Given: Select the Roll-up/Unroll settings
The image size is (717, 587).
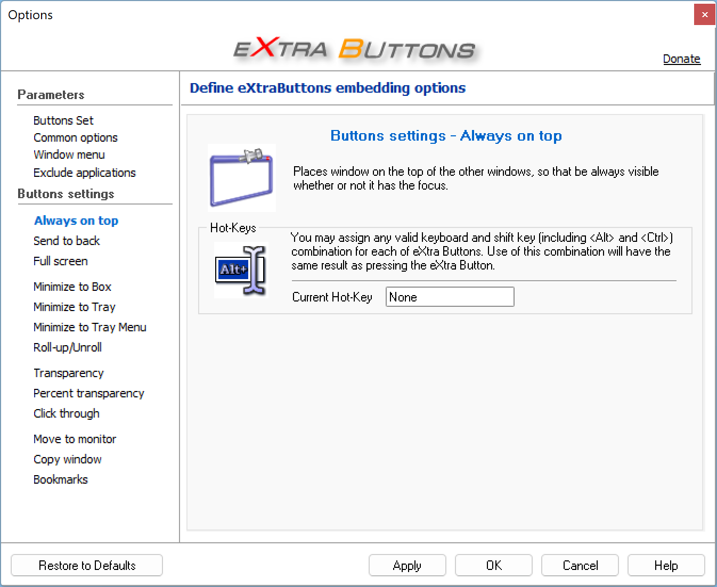Looking at the screenshot, I should [x=68, y=347].
